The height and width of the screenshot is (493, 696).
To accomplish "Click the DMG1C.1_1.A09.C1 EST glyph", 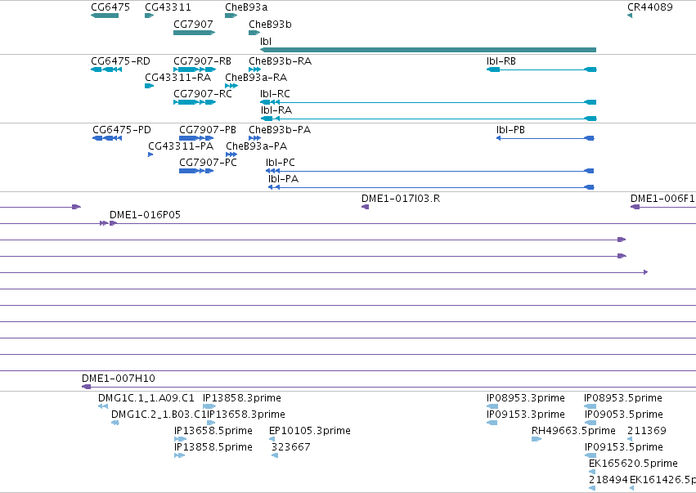I will (103, 406).
